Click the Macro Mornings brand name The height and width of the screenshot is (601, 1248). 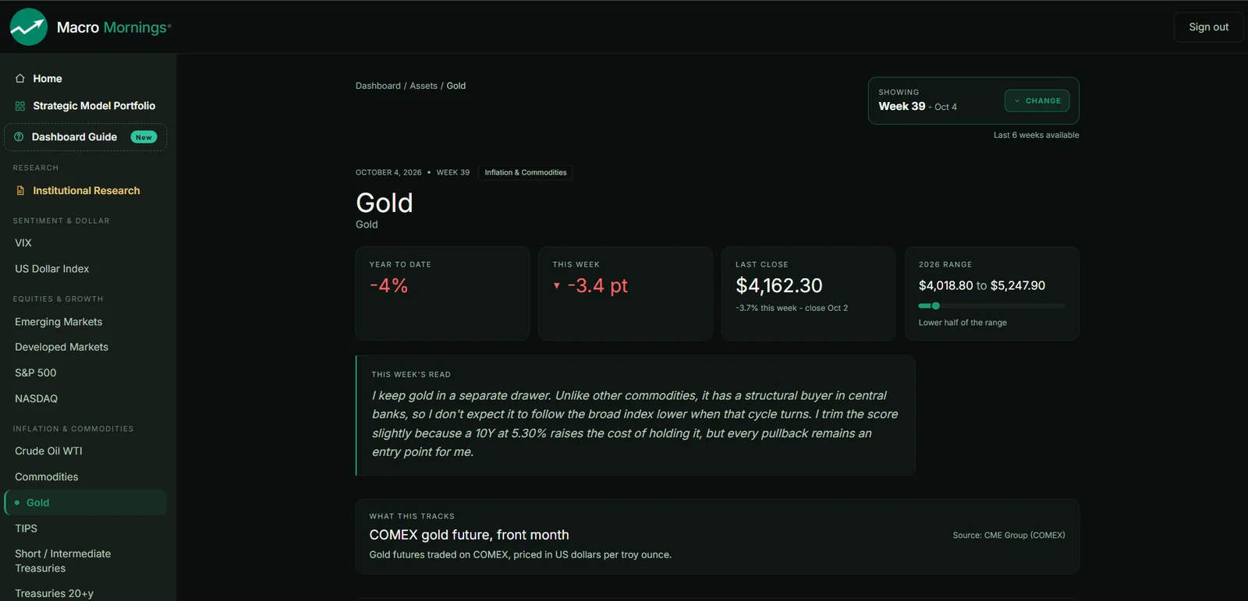(114, 27)
